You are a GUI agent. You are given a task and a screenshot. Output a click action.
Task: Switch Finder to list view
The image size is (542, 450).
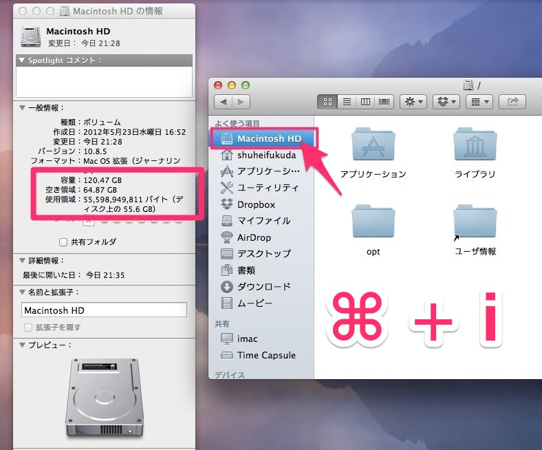(347, 102)
